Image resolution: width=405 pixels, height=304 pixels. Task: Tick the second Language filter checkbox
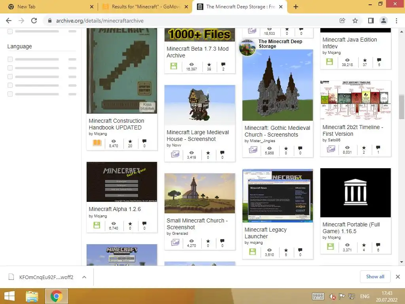click(x=10, y=68)
